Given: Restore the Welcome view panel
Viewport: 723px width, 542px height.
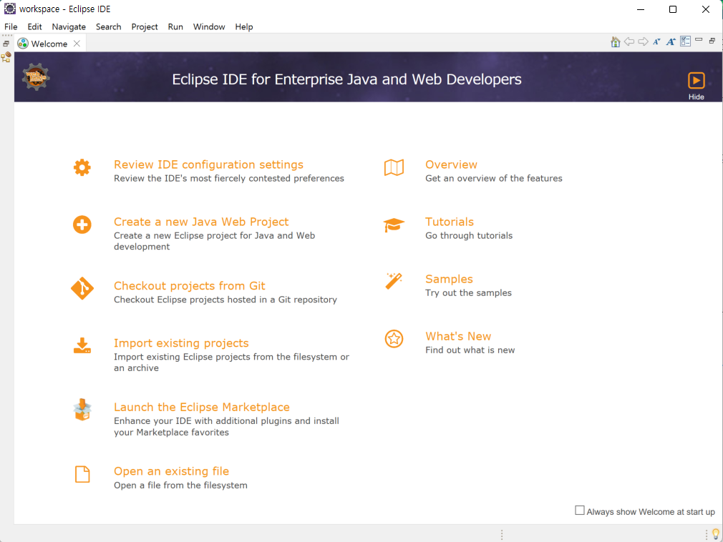Looking at the screenshot, I should point(712,41).
